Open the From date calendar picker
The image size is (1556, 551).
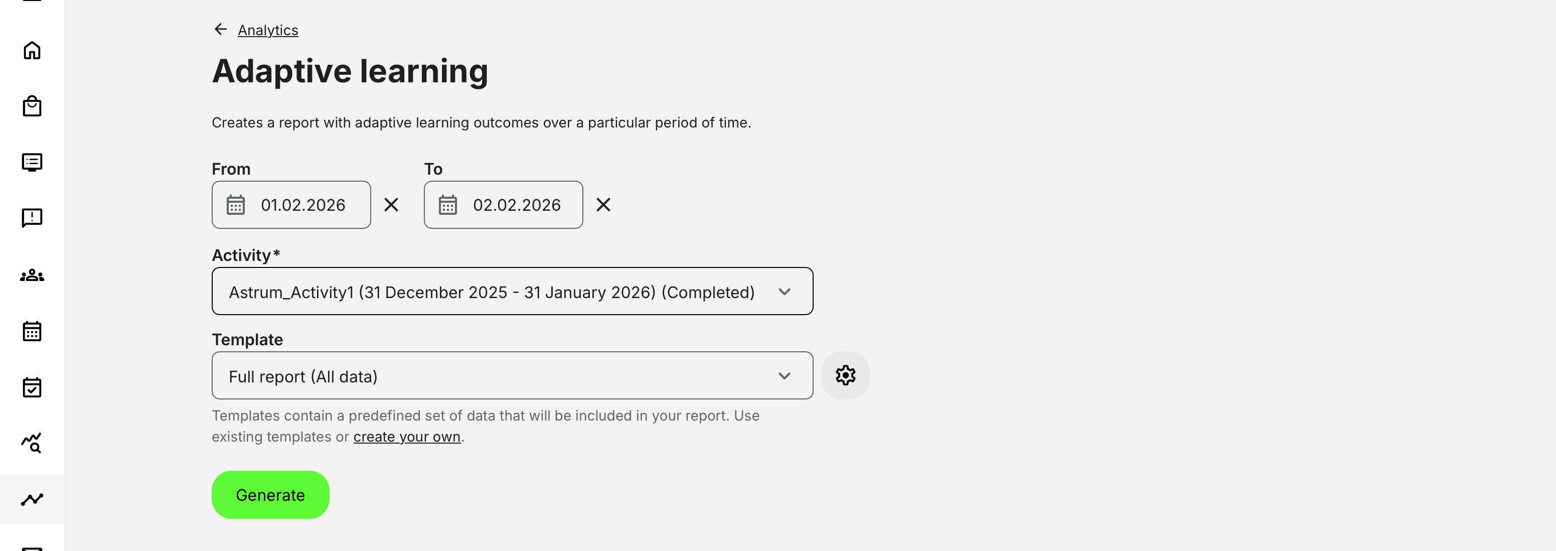pyautogui.click(x=236, y=205)
